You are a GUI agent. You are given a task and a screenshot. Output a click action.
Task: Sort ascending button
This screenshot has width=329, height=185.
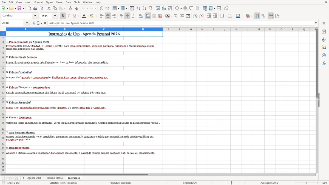click(138, 8)
